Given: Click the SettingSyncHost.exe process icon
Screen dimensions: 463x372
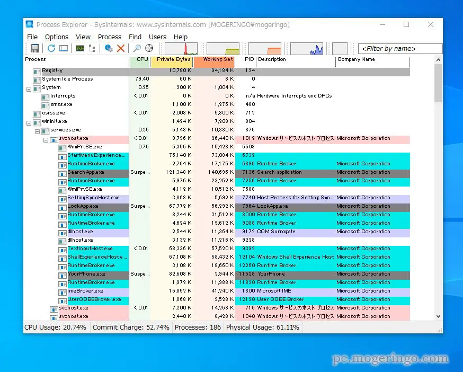Looking at the screenshot, I should pos(63,199).
